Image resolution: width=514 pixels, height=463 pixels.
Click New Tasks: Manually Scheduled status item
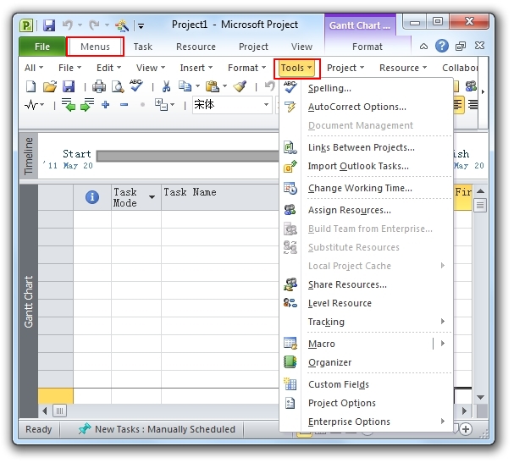point(157,429)
